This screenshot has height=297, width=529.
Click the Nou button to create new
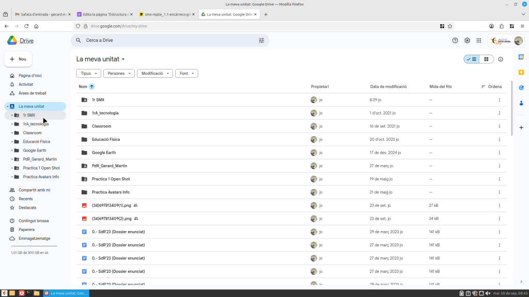pos(18,59)
